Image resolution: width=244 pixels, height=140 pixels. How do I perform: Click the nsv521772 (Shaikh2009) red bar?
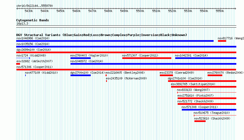pos(207,104)
